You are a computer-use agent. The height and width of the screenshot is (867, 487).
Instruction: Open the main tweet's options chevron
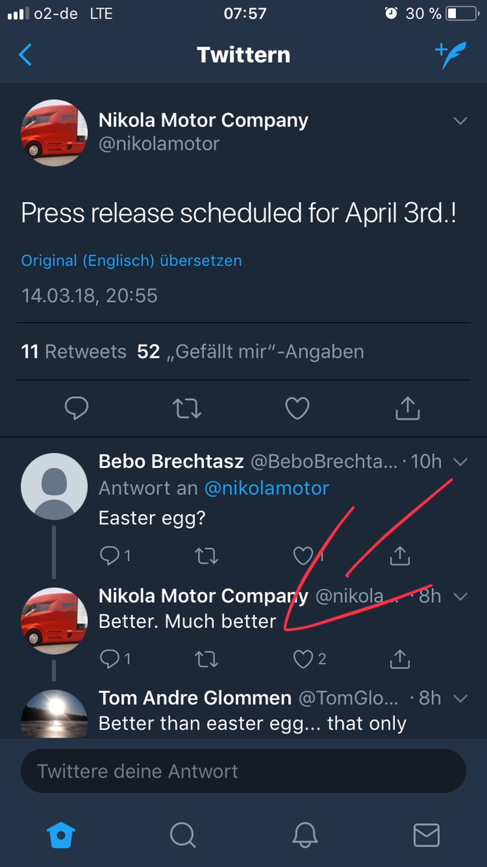click(461, 121)
